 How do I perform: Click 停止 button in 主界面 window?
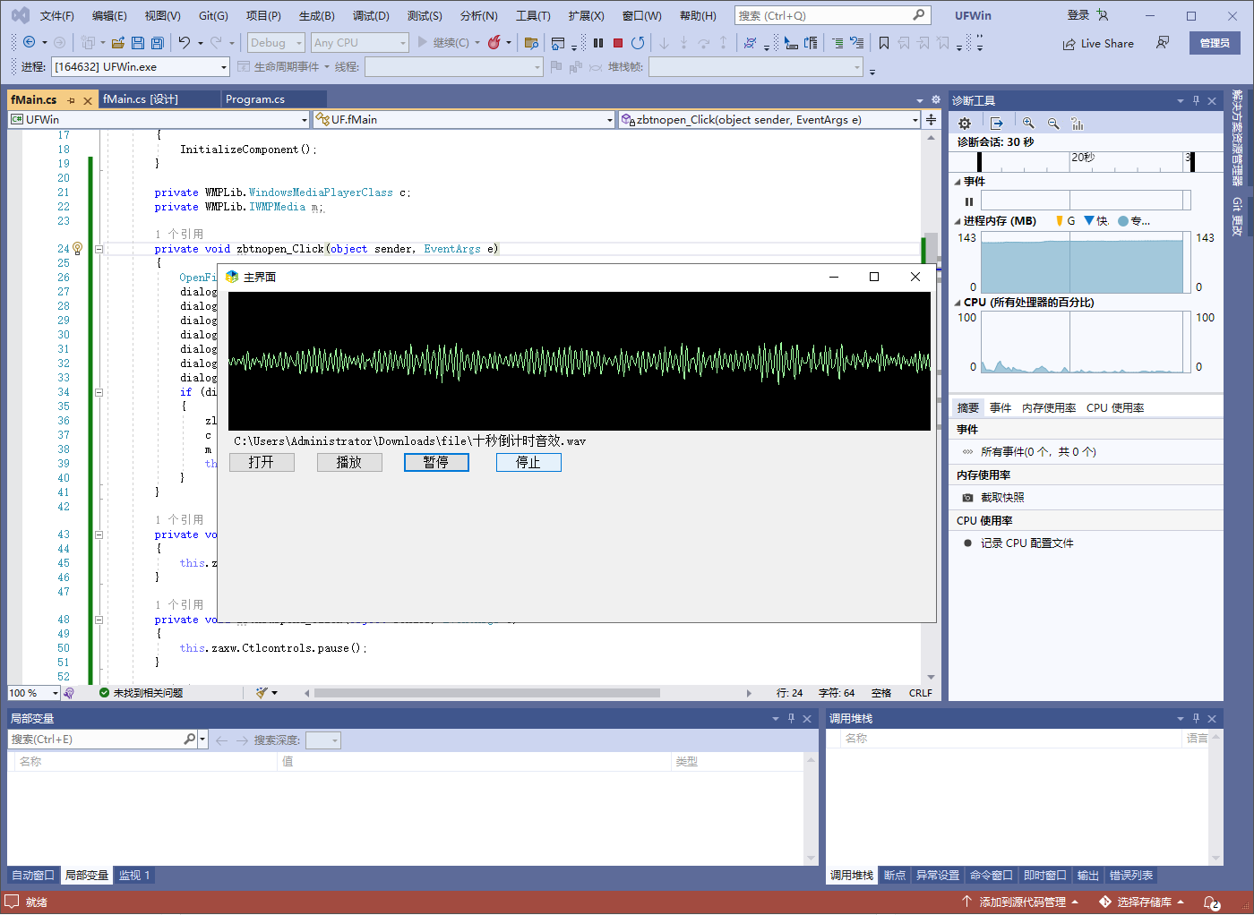pyautogui.click(x=528, y=462)
